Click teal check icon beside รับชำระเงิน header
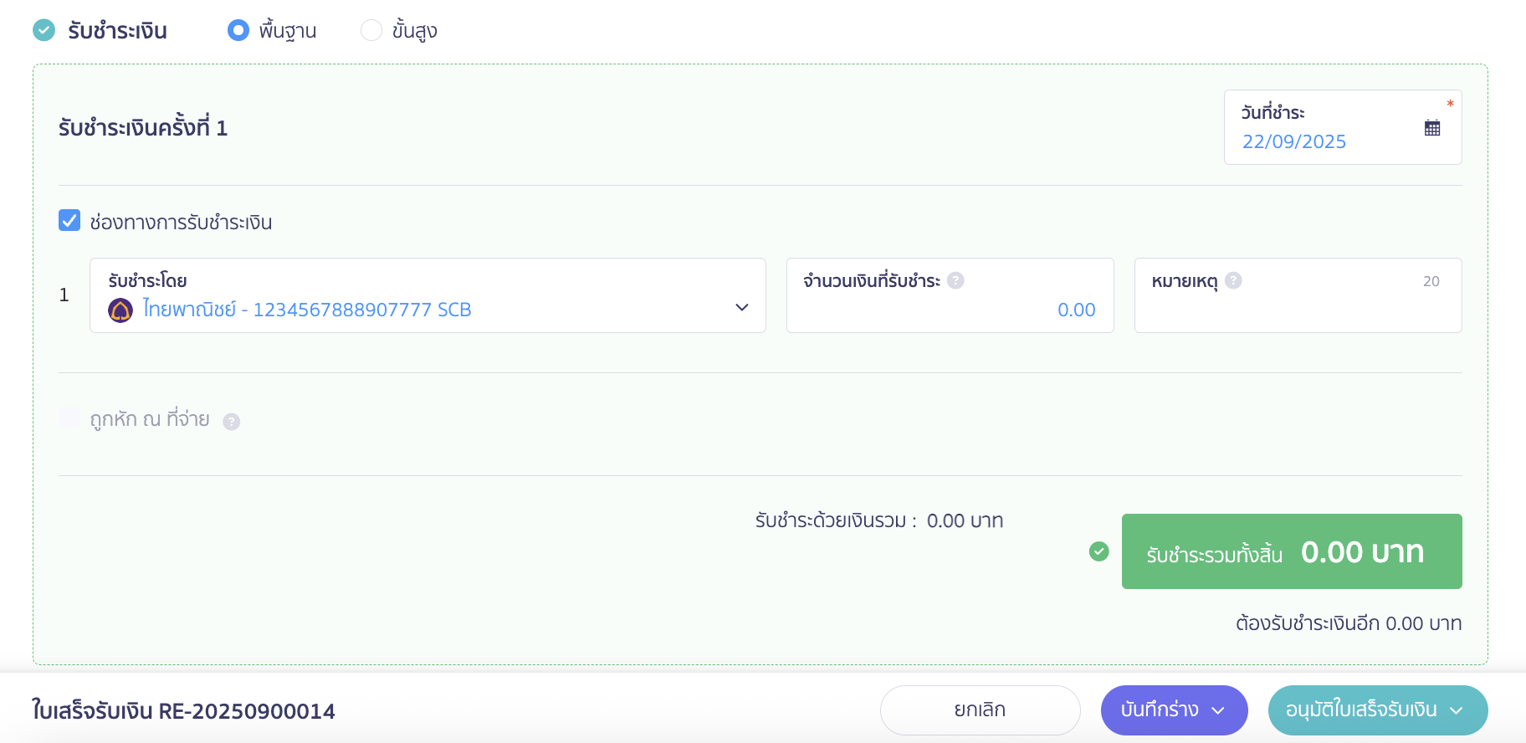Screen dimensions: 1526x743 pos(44,31)
